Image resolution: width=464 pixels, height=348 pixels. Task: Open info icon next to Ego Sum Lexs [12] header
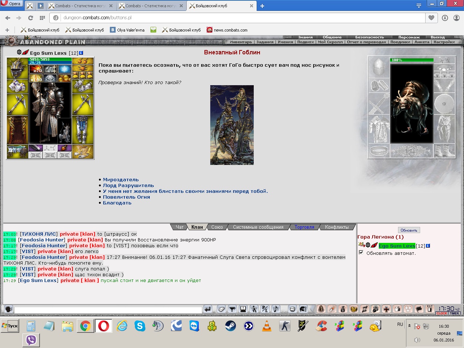81,53
